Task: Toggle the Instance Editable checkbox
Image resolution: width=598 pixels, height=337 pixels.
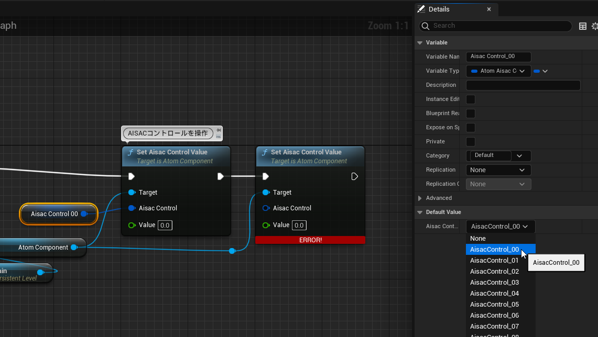Action: coord(471,99)
